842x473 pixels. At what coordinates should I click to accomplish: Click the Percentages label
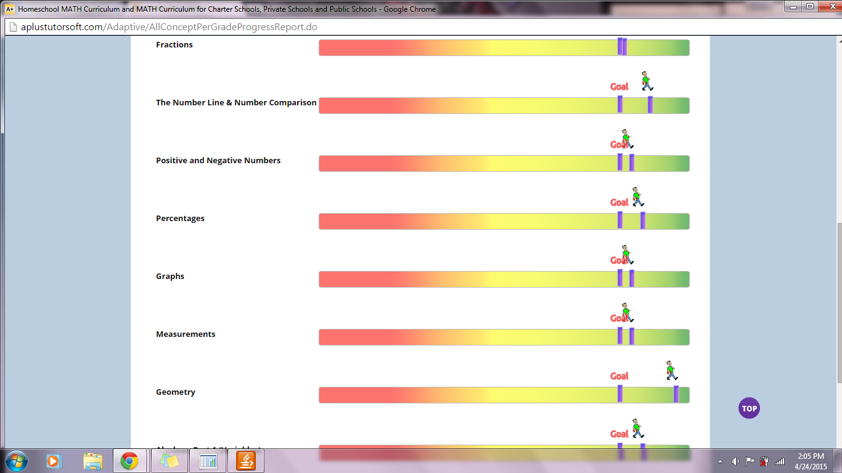pos(180,219)
